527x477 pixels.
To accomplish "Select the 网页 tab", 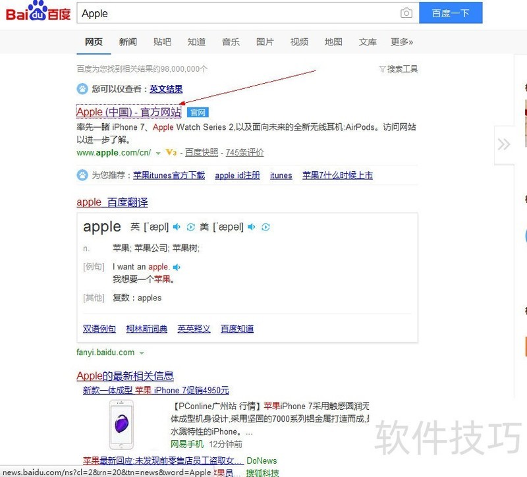I will pos(94,42).
